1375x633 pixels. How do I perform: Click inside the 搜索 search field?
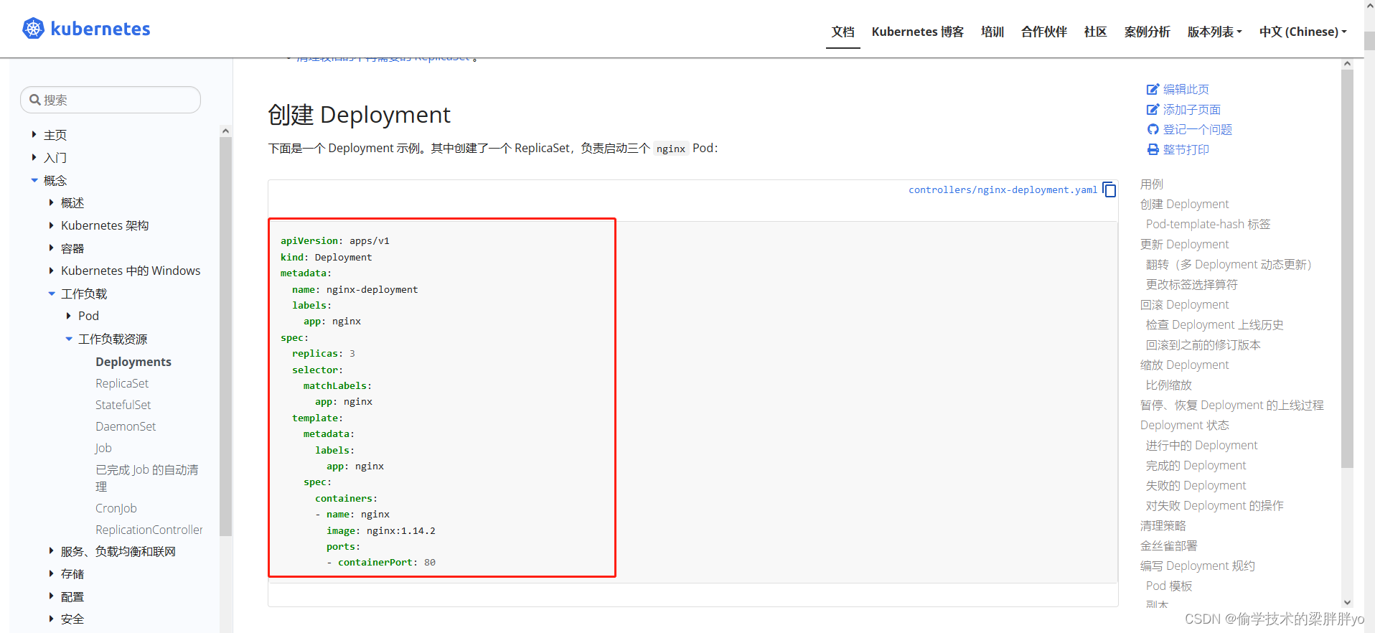(x=111, y=100)
